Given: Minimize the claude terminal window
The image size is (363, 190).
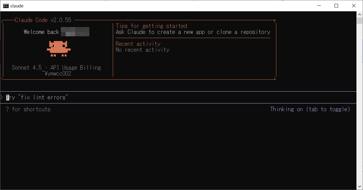Looking at the screenshot, I should (319, 6).
